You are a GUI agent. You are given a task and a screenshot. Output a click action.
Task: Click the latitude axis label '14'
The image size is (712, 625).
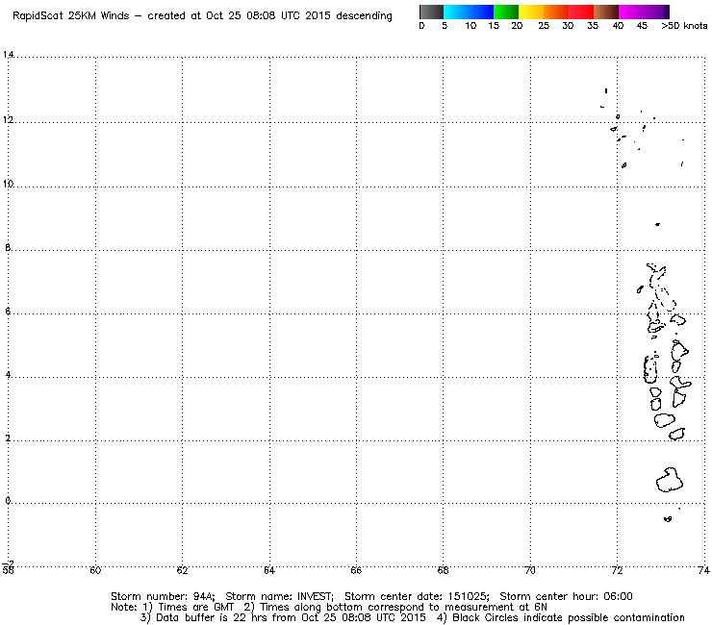8,55
